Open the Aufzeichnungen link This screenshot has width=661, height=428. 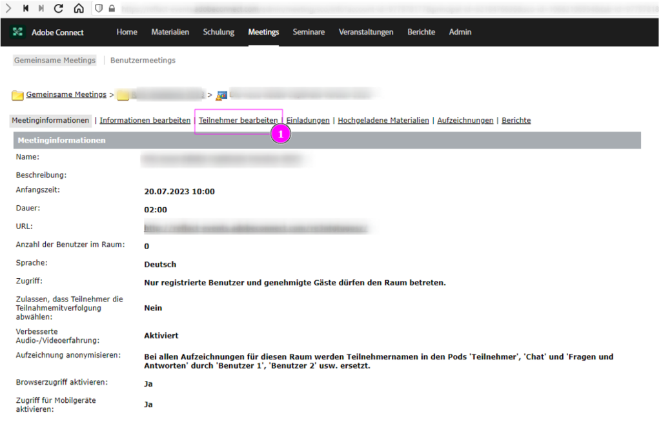click(465, 120)
